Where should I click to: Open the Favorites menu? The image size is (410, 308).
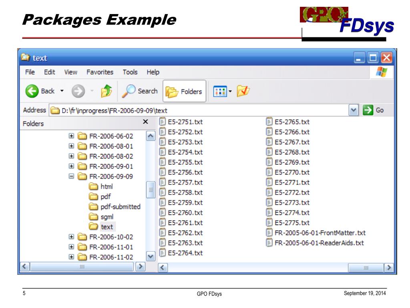100,72
